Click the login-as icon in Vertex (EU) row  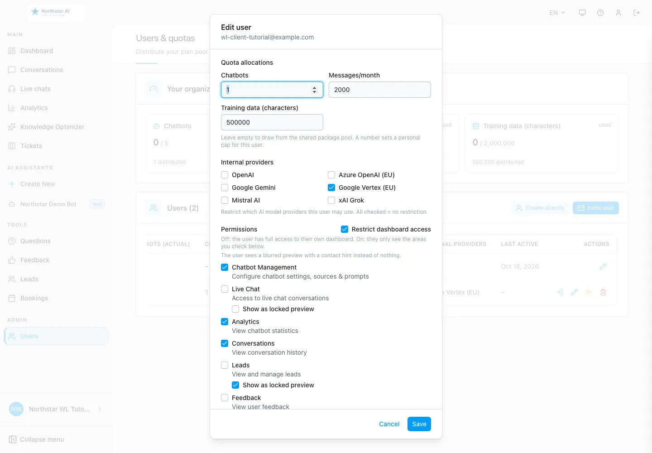click(x=560, y=292)
